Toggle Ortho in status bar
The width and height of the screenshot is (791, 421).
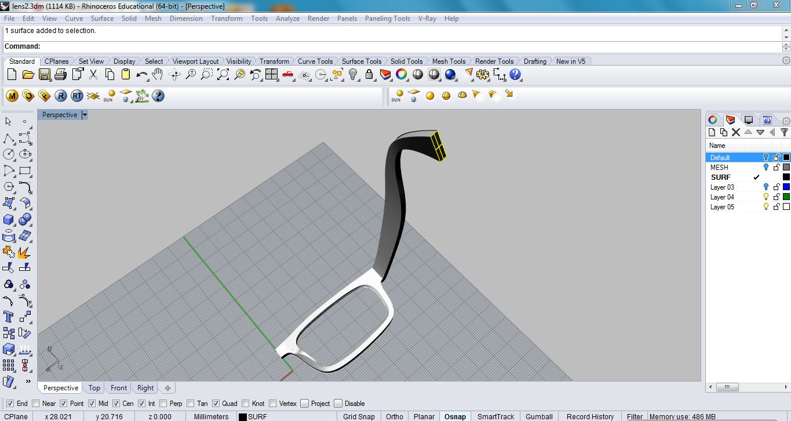pos(395,416)
